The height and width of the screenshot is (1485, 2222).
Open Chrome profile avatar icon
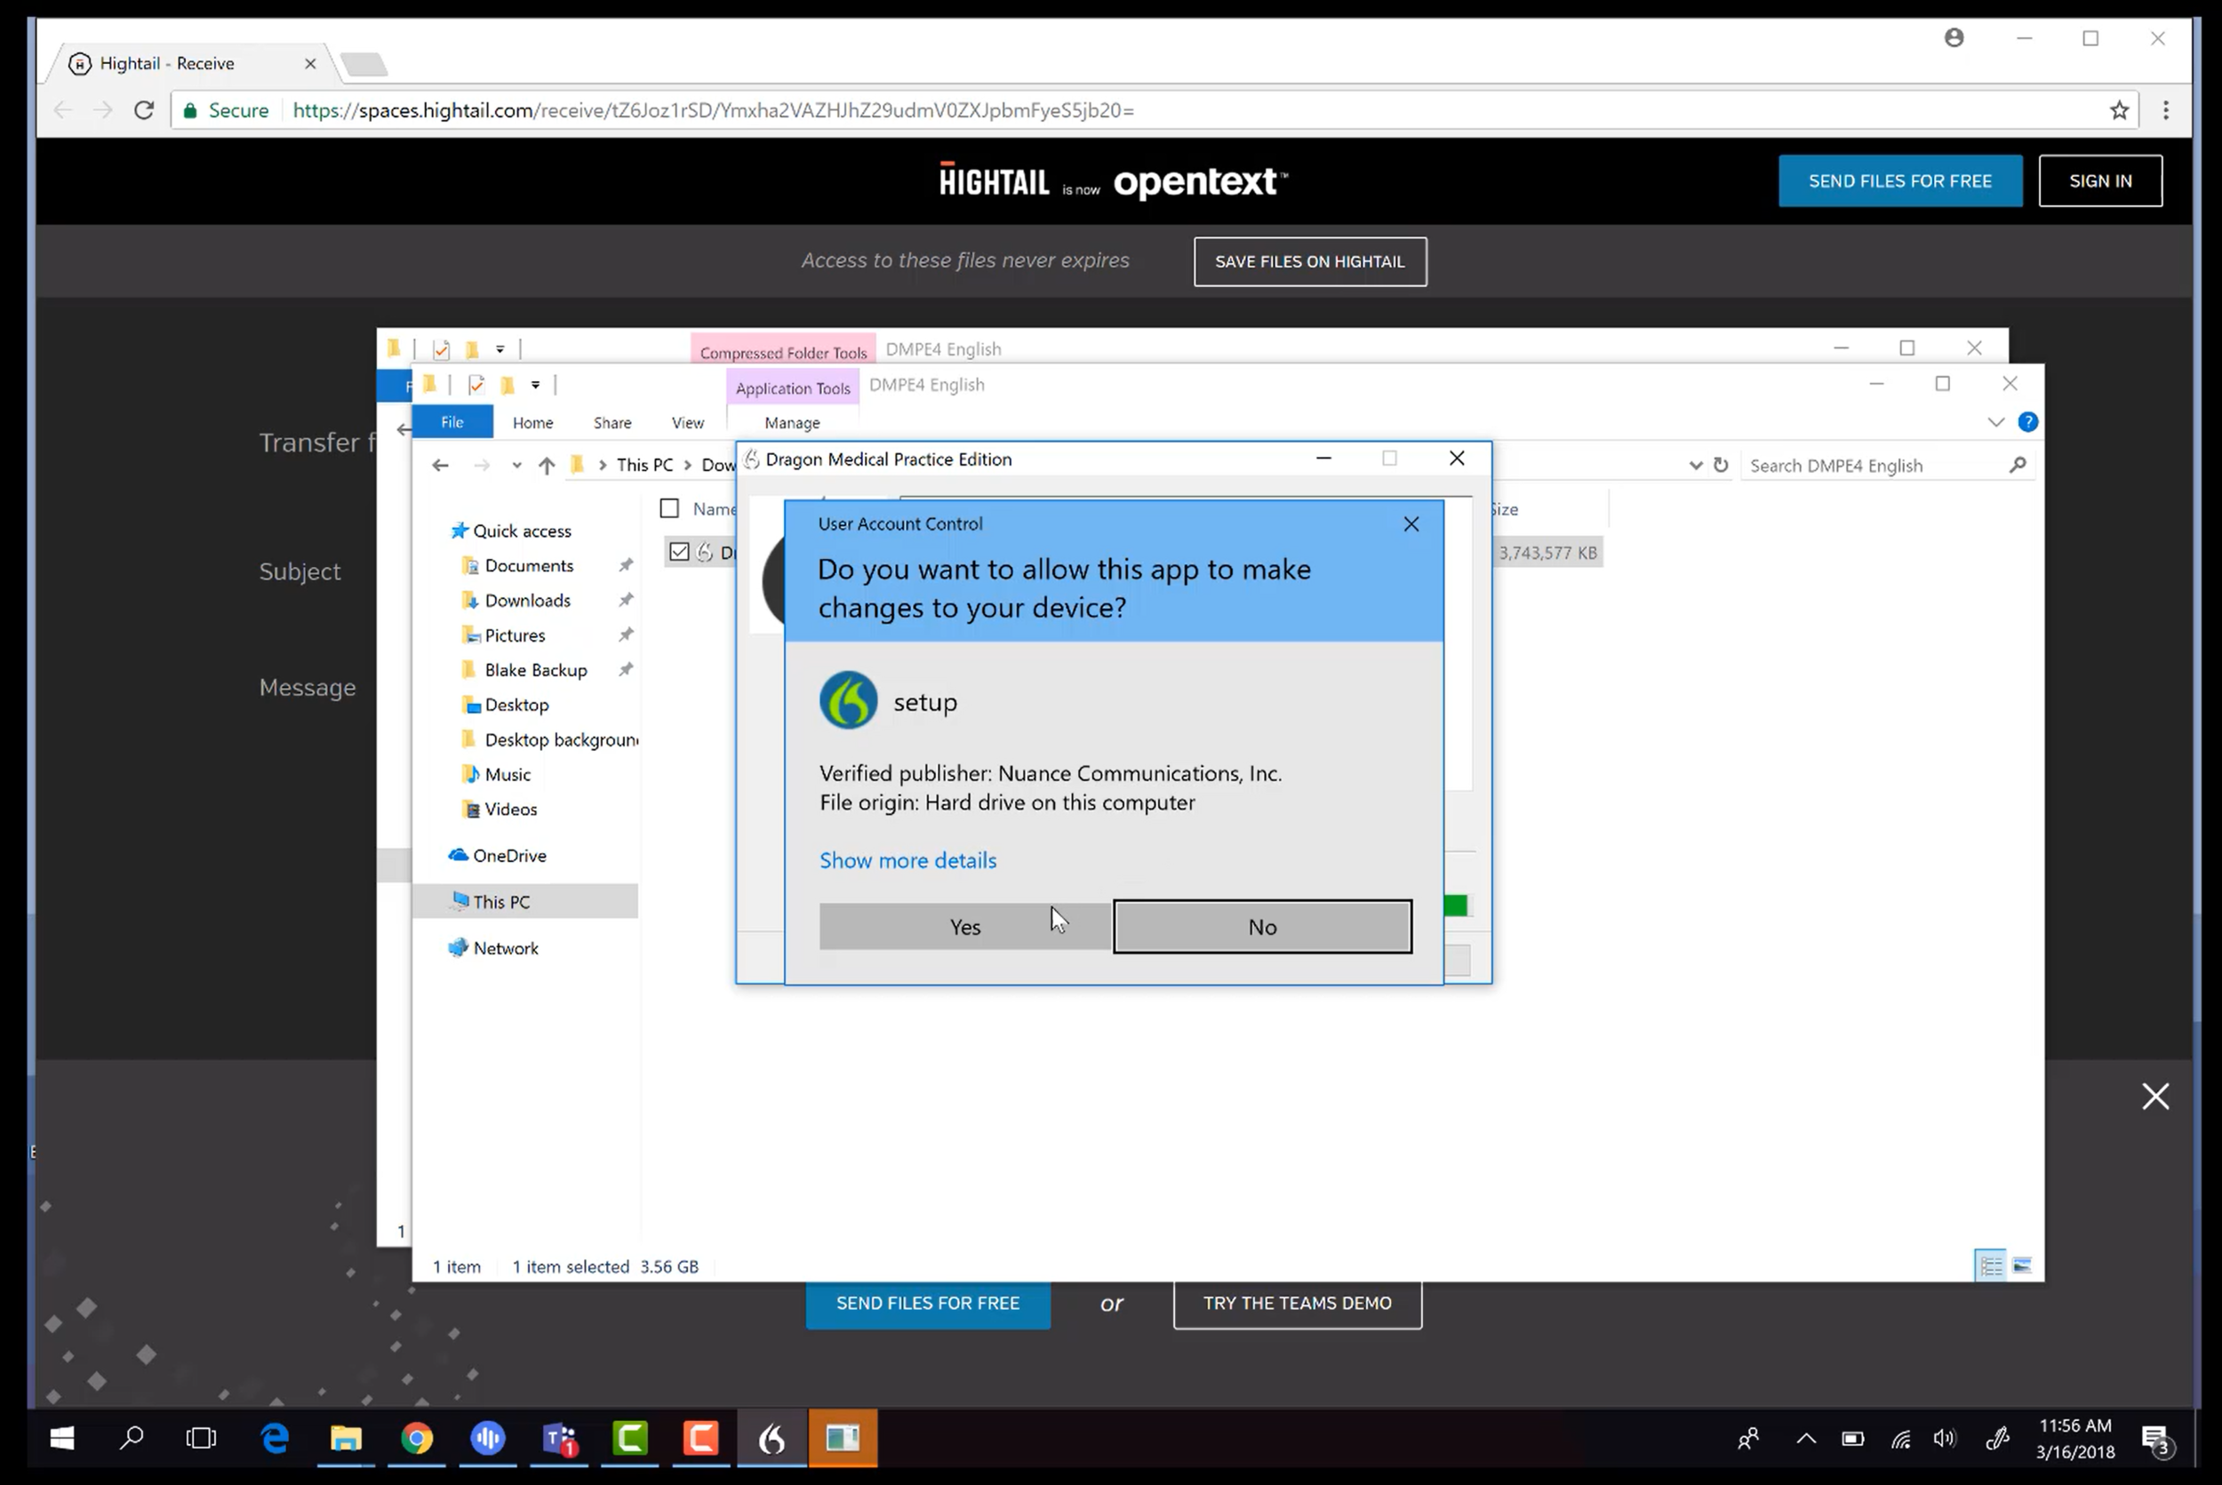tap(1954, 38)
